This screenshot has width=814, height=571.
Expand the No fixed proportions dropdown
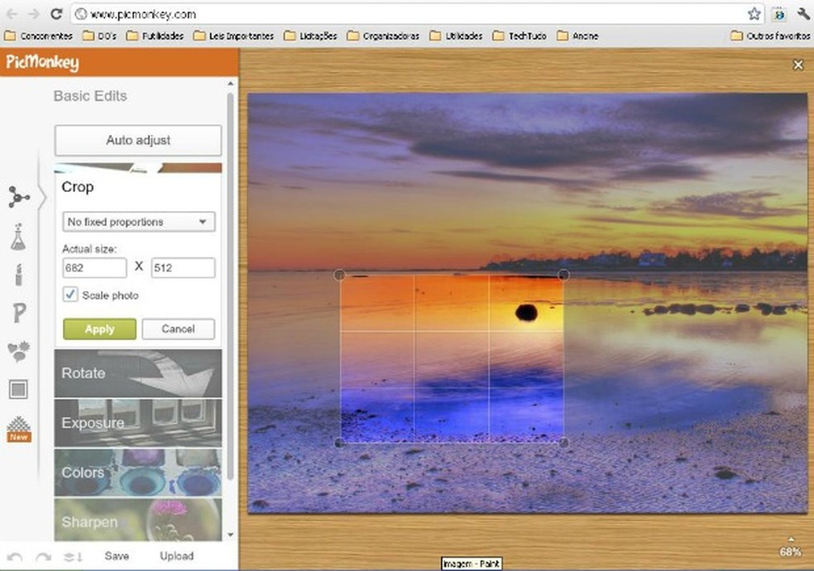(x=139, y=222)
